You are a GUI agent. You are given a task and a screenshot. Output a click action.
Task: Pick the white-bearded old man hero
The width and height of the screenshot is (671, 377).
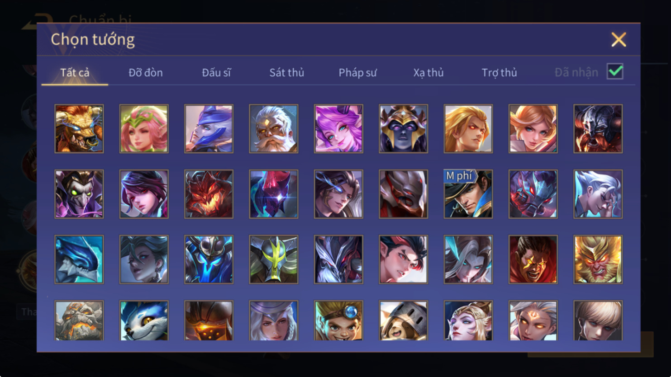[x=274, y=129]
